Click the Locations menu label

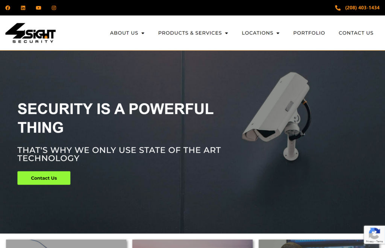[x=257, y=33]
